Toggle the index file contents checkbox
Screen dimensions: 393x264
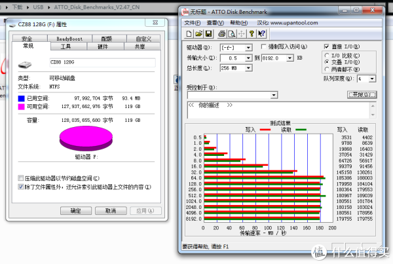(21, 187)
